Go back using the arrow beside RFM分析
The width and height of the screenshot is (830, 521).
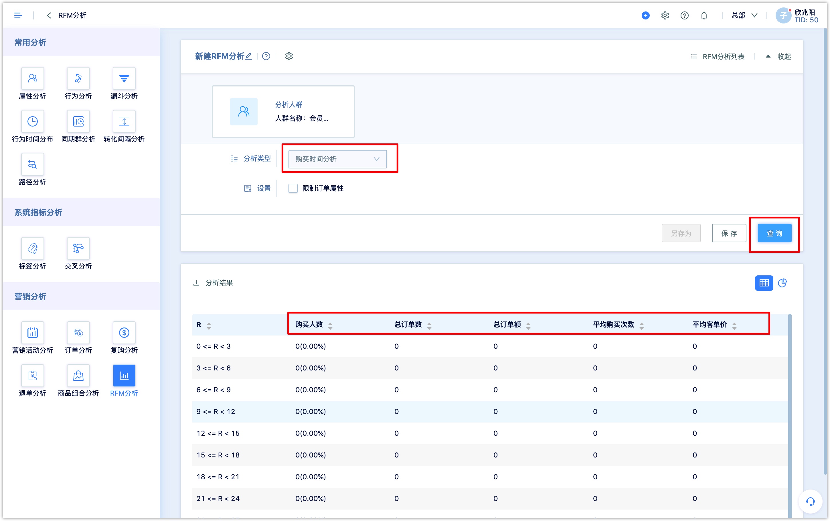tap(49, 15)
